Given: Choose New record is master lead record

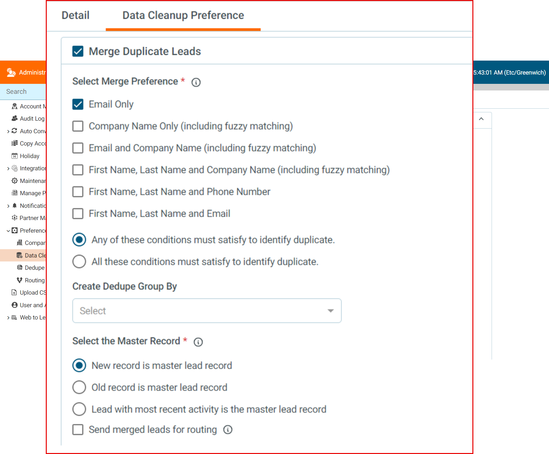Looking at the screenshot, I should click(79, 366).
